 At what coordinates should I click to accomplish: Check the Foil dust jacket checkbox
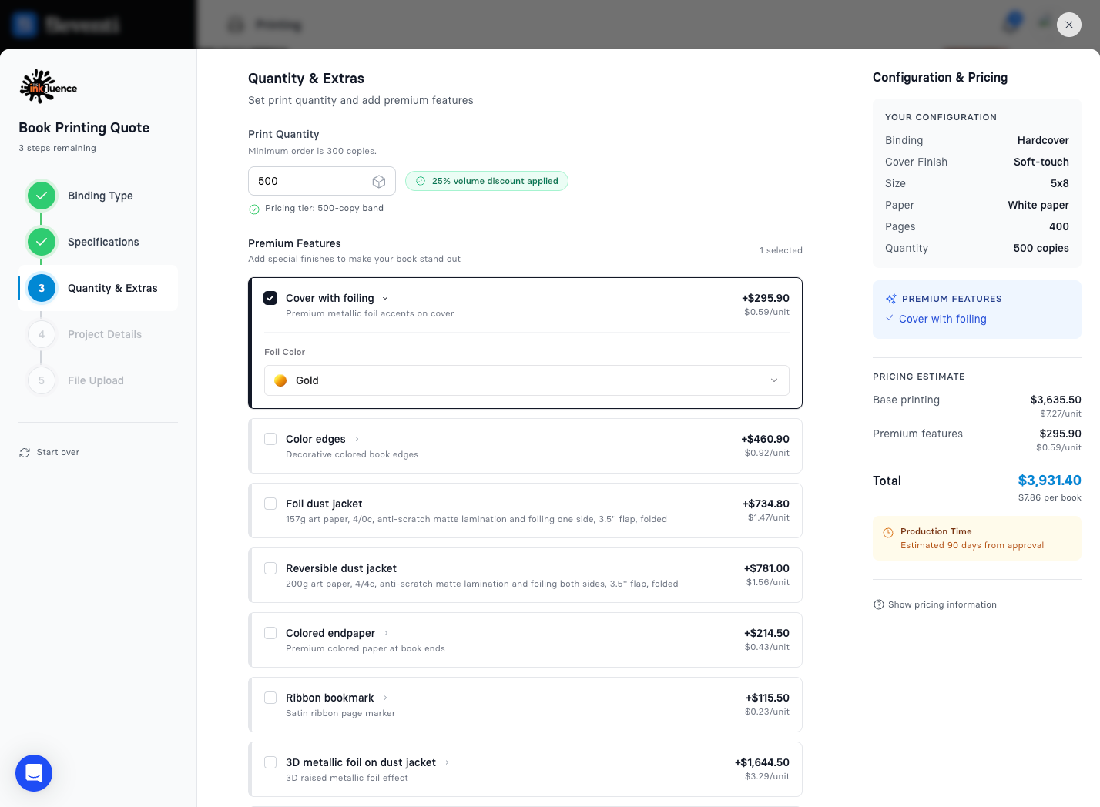click(x=270, y=504)
